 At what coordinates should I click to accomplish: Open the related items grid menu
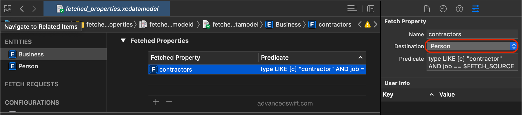[x=8, y=9]
